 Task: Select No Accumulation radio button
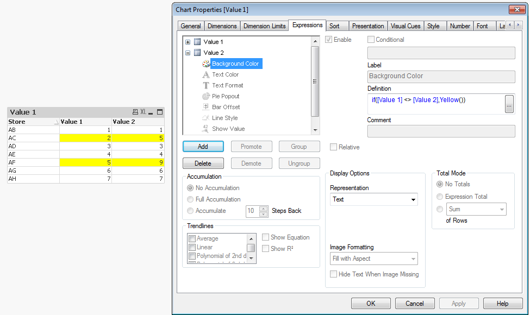tap(190, 188)
